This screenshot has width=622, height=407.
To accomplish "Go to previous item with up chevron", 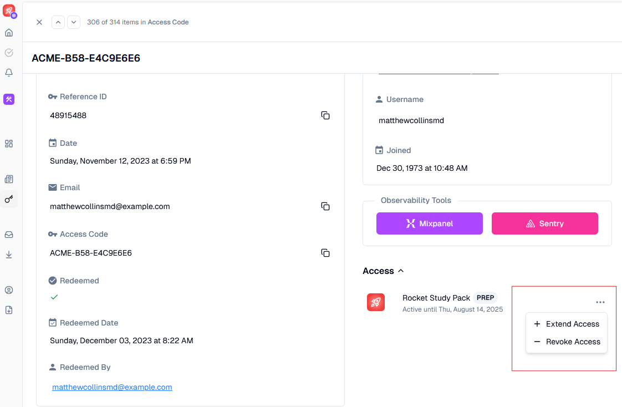I will pos(58,22).
